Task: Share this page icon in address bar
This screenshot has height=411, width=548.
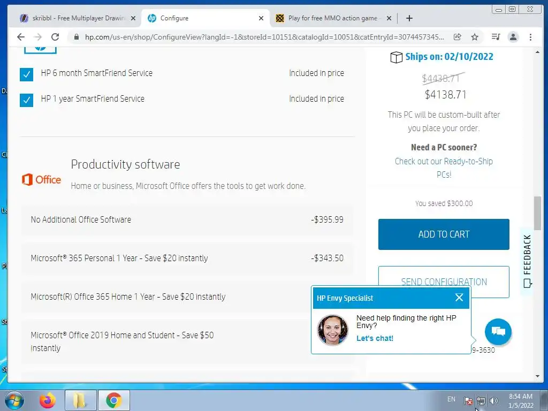Action: (457, 37)
